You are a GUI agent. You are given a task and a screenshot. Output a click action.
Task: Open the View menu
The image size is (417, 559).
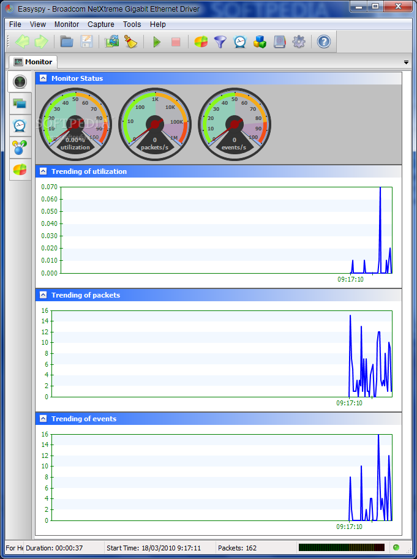[38, 24]
